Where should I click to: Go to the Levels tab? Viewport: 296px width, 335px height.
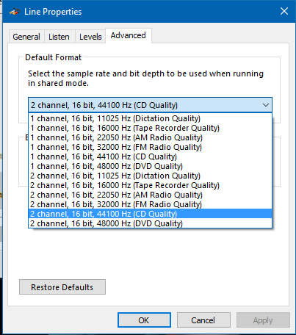click(x=90, y=37)
